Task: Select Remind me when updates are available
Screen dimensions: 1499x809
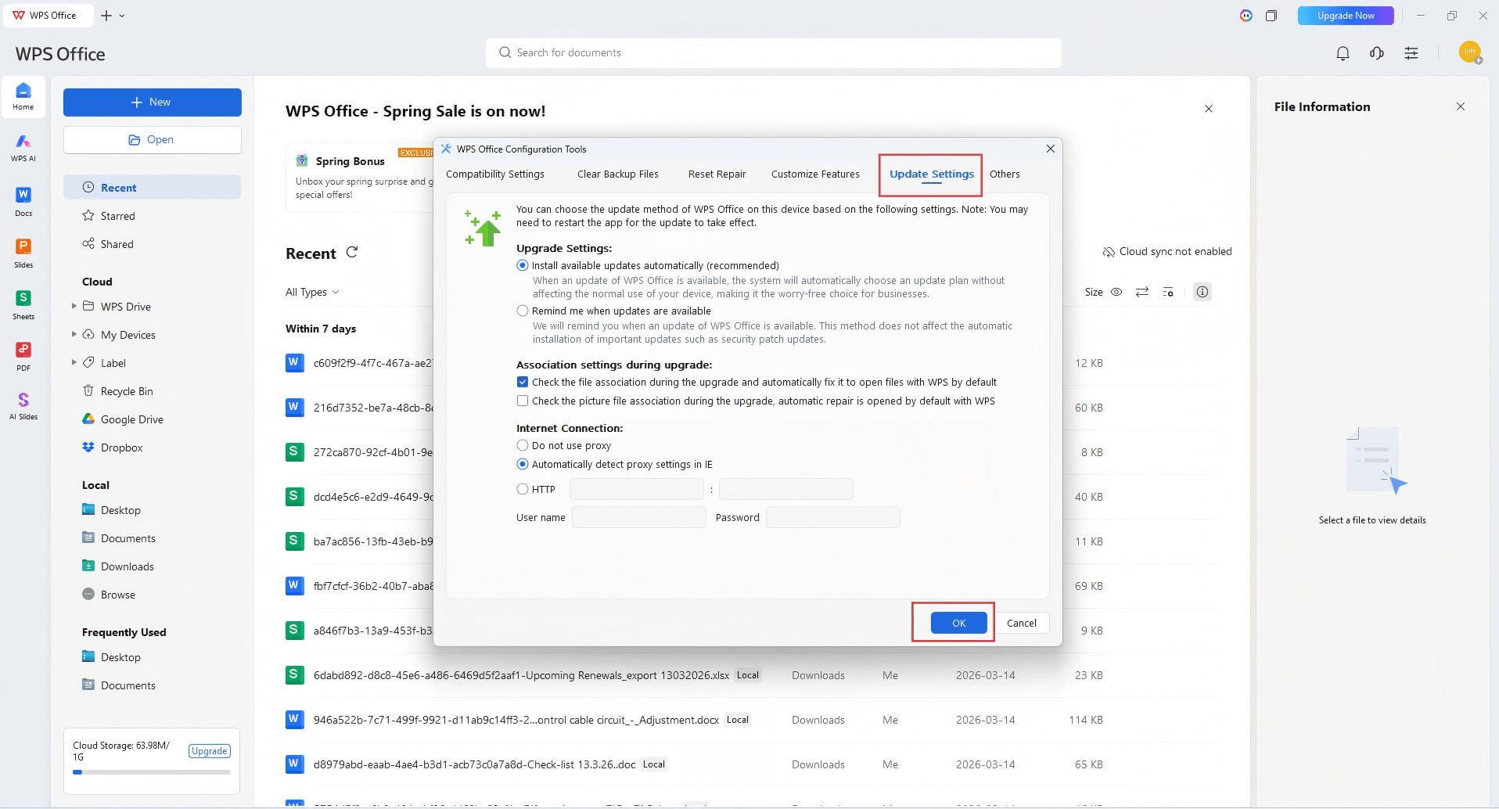Action: [x=523, y=311]
